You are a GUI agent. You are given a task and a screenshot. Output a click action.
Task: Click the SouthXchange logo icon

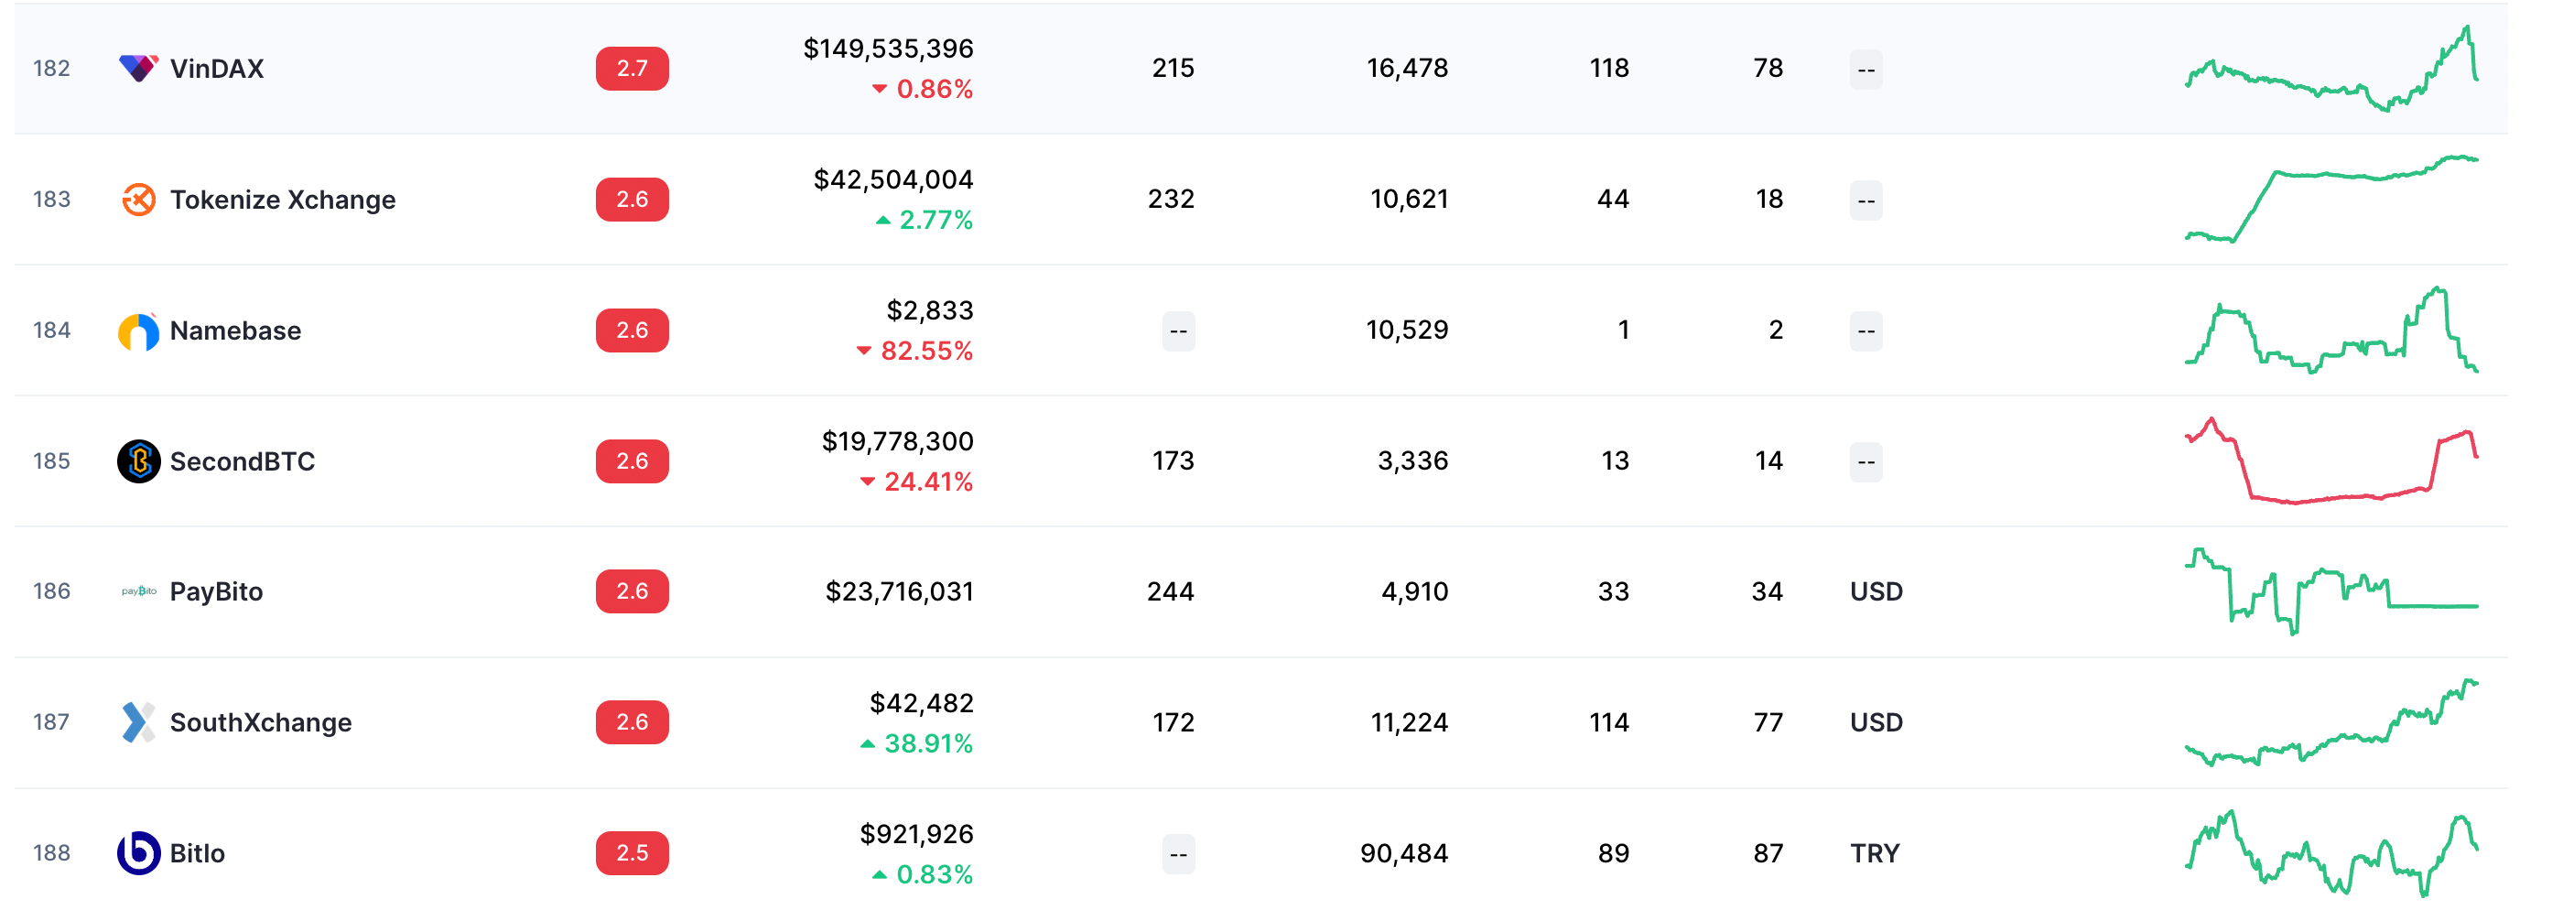tap(139, 722)
